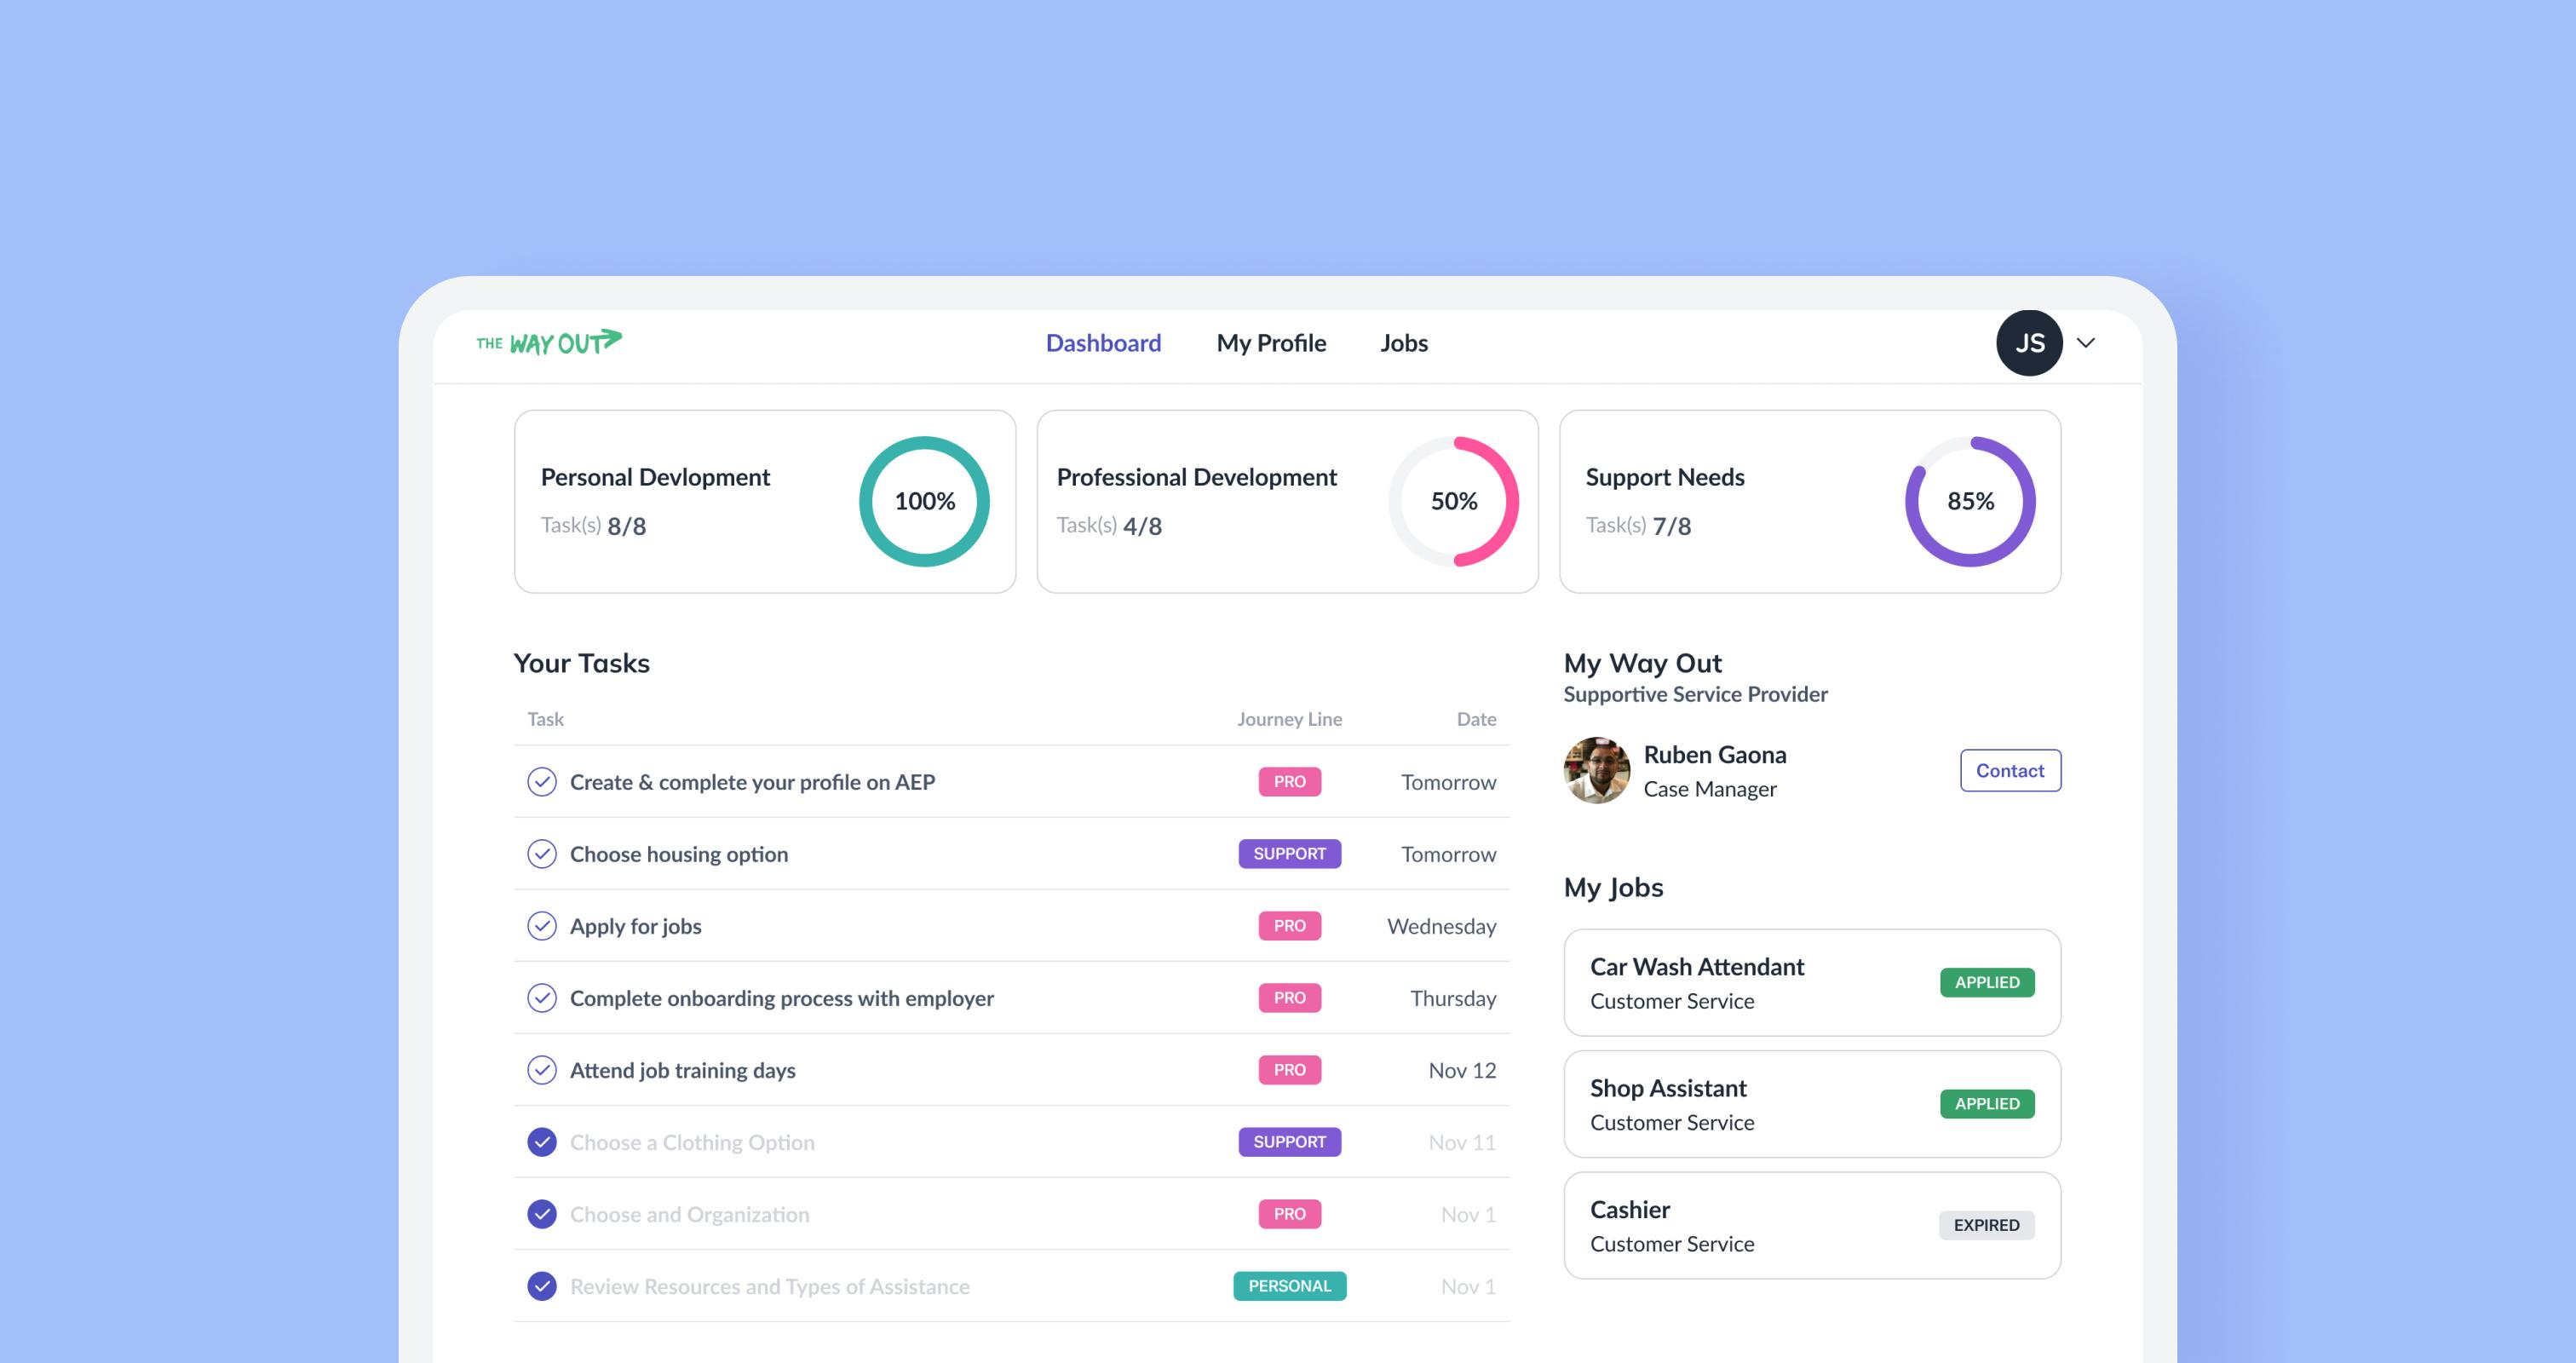The height and width of the screenshot is (1363, 2576).
Task: Check off Create & complete your profile task
Action: pos(542,782)
